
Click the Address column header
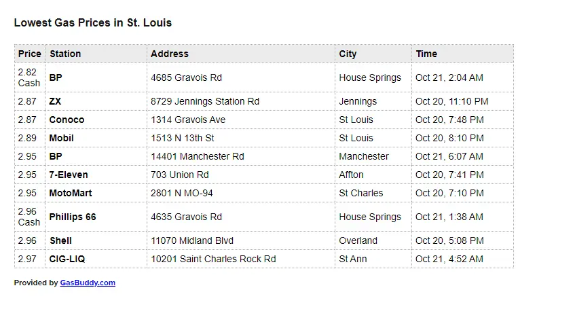click(170, 54)
